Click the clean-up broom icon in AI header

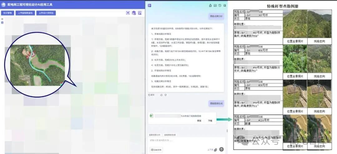click(210, 6)
